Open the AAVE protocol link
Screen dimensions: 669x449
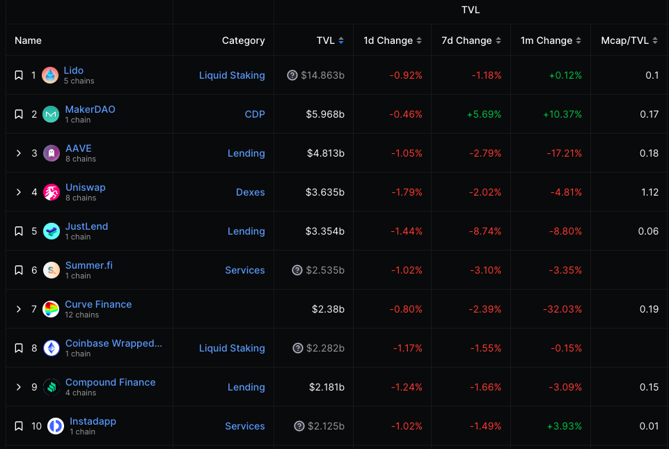79,148
